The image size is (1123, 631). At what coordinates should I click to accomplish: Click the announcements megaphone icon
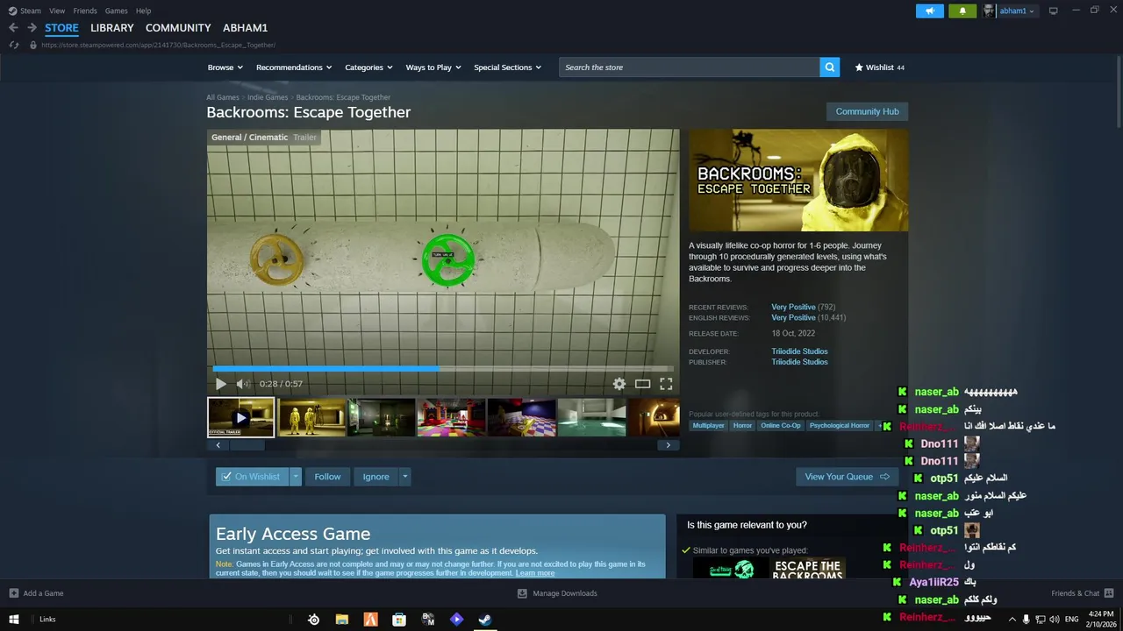(x=930, y=11)
